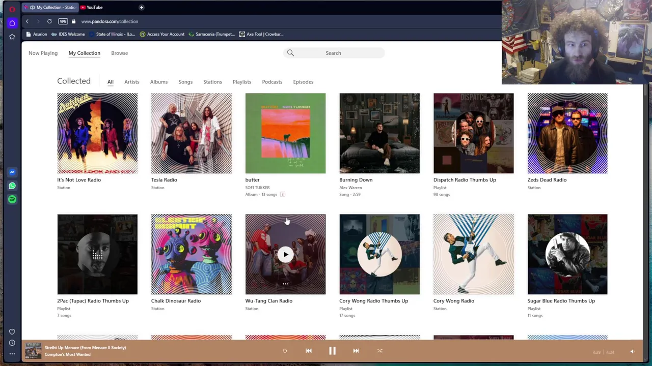Click the SOFI TUKKER artist name
This screenshot has width=652, height=366.
257,188
